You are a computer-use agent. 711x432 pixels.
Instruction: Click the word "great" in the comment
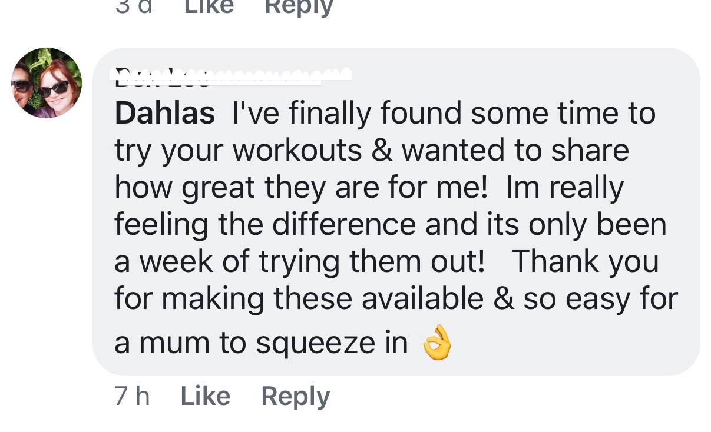(x=219, y=188)
